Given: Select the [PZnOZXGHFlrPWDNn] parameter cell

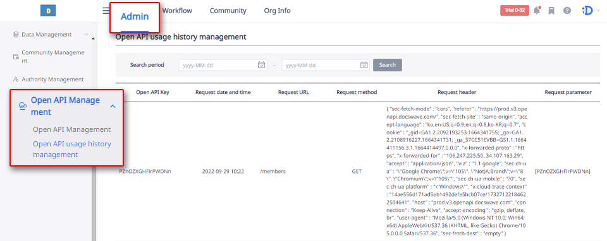Looking at the screenshot, I should click(562, 171).
